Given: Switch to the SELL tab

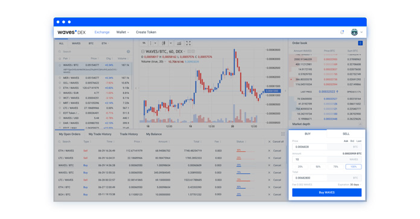Looking at the screenshot, I should [346, 134].
